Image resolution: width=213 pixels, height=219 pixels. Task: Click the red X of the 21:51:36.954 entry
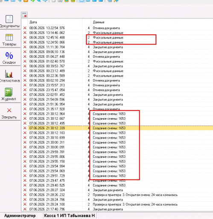[x=25, y=104]
